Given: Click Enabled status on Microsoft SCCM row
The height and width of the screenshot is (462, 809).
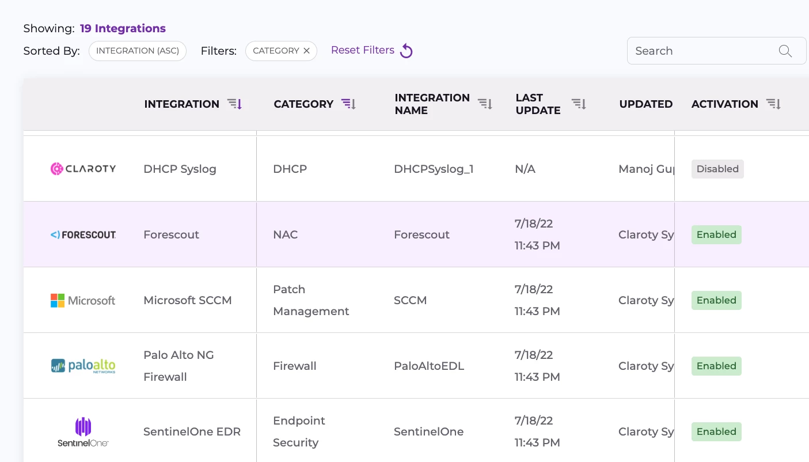Looking at the screenshot, I should pyautogui.click(x=716, y=300).
